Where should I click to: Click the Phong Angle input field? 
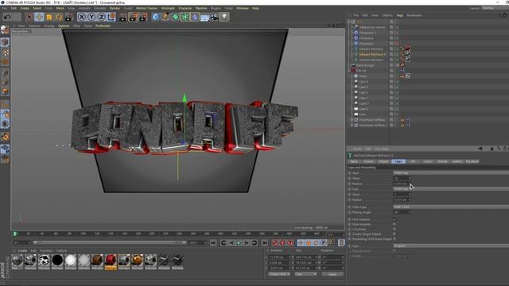click(402, 212)
